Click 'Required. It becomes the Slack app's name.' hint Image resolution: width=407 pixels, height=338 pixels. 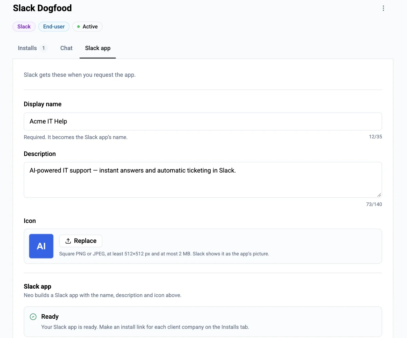tap(76, 137)
